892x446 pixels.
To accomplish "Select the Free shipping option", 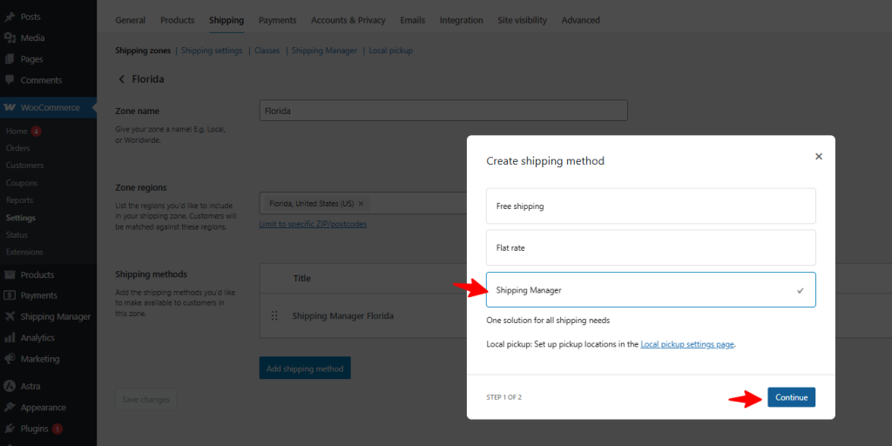I will click(650, 206).
